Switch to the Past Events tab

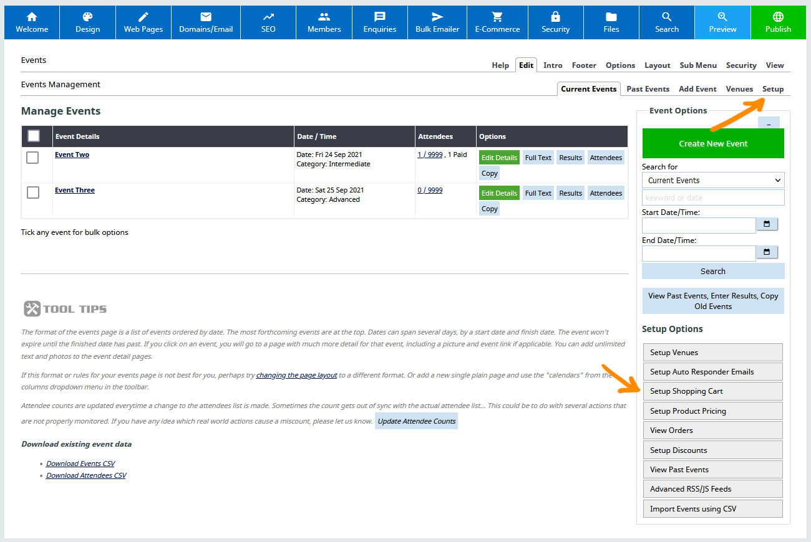tap(648, 89)
